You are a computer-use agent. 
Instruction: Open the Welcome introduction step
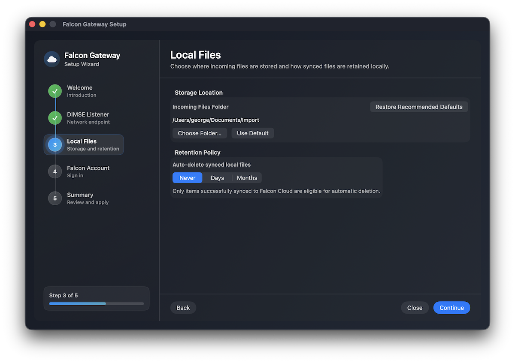coord(79,91)
